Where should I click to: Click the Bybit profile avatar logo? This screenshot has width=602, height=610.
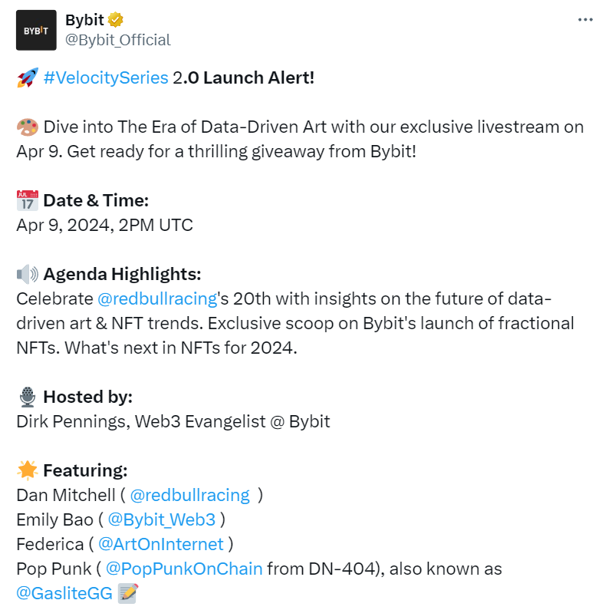[x=36, y=30]
